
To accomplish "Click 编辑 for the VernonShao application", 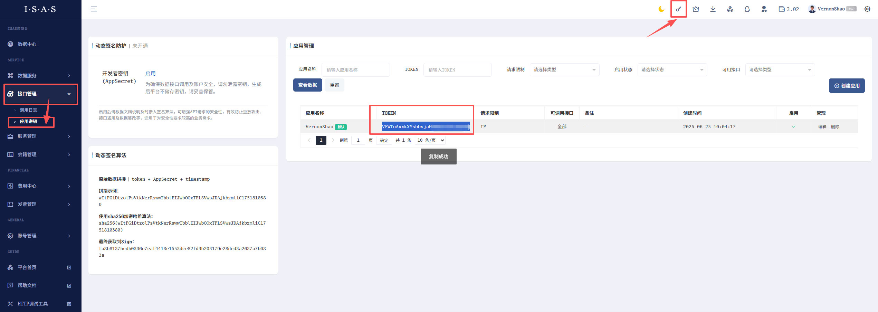I will pyautogui.click(x=822, y=127).
